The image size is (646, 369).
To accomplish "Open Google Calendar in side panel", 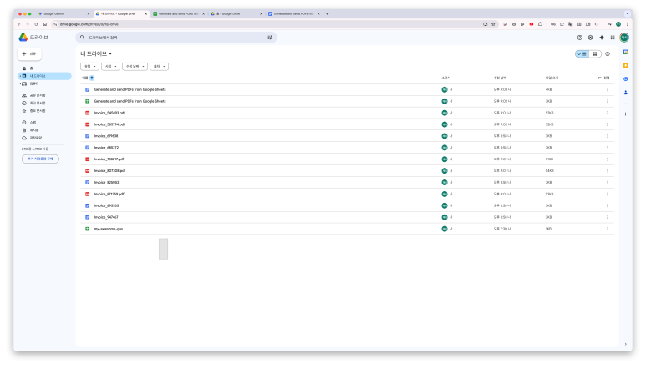I will [x=625, y=52].
